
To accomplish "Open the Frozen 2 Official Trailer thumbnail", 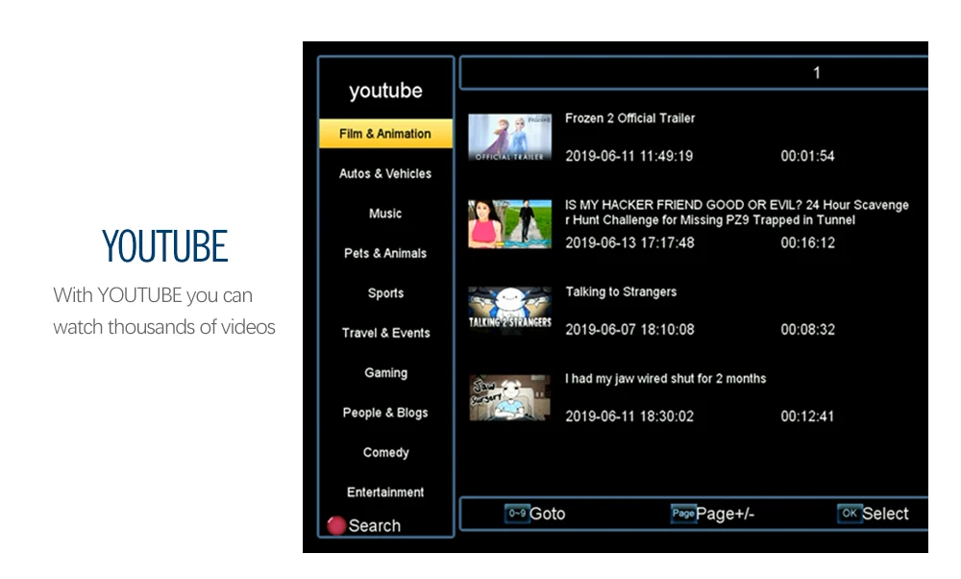I will pos(510,138).
